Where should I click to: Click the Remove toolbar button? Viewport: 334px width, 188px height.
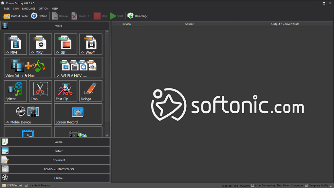[60, 16]
